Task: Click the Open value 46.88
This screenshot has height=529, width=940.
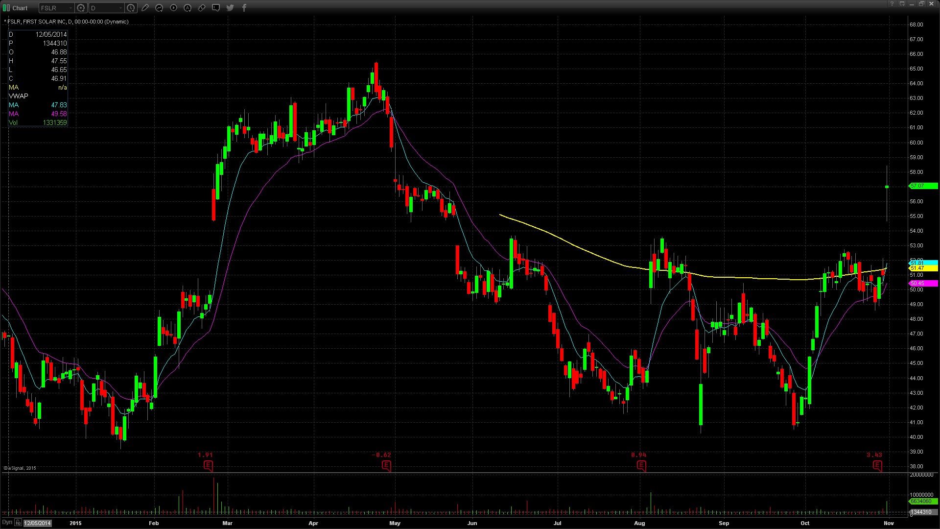Action: [x=59, y=52]
